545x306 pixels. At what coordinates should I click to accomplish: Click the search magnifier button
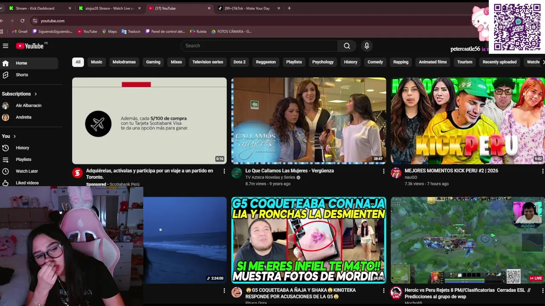click(347, 46)
